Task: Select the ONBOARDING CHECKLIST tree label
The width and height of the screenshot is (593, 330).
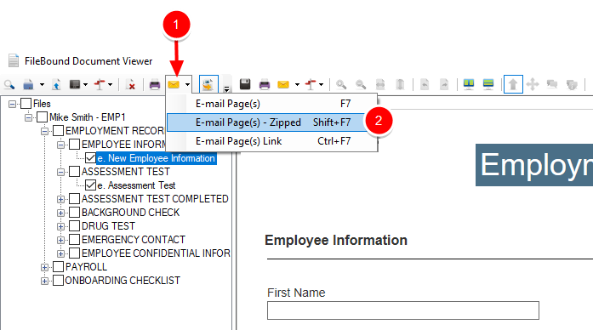Action: 123,281
